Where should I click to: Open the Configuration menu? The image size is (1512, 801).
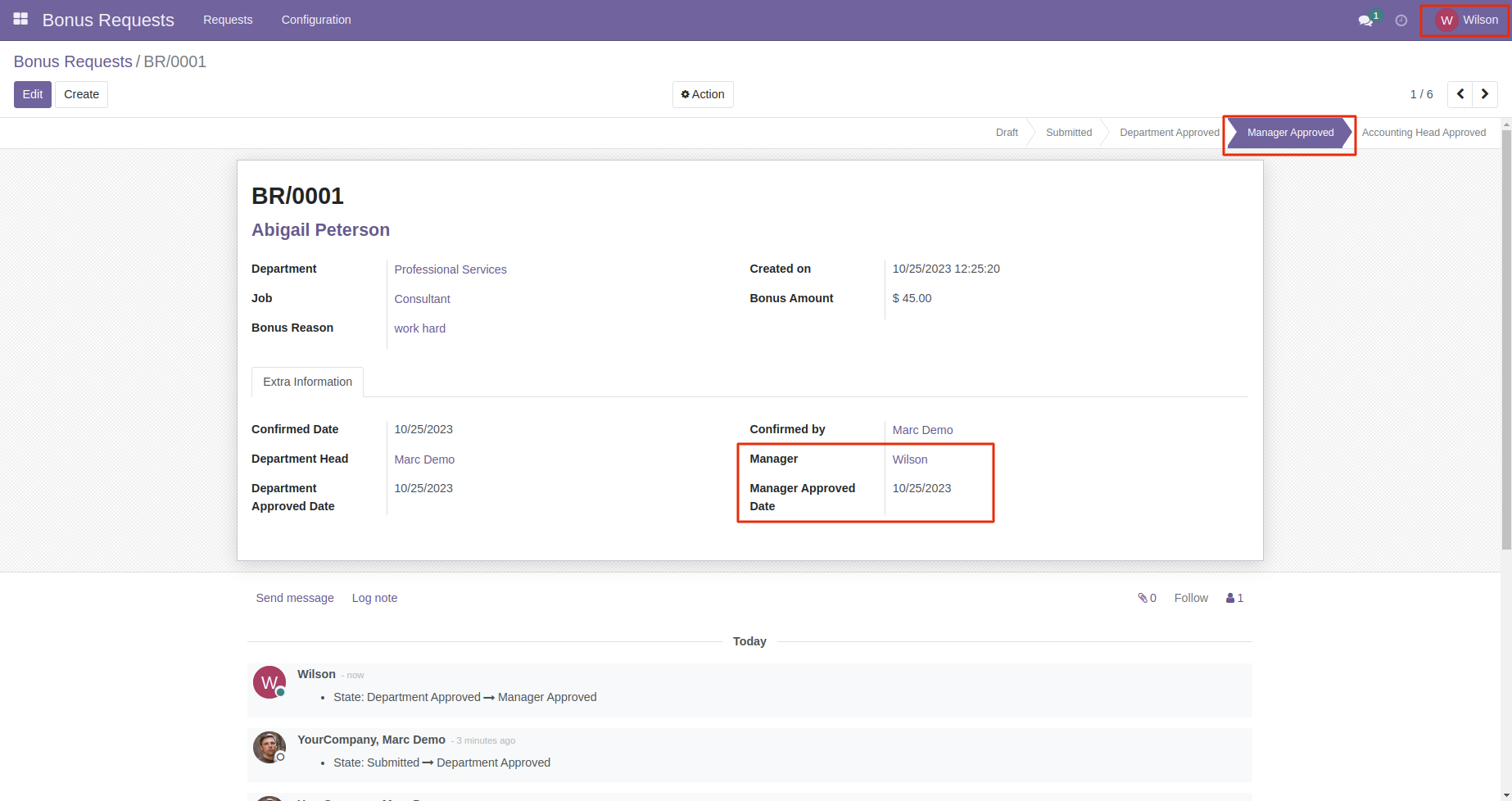(316, 20)
